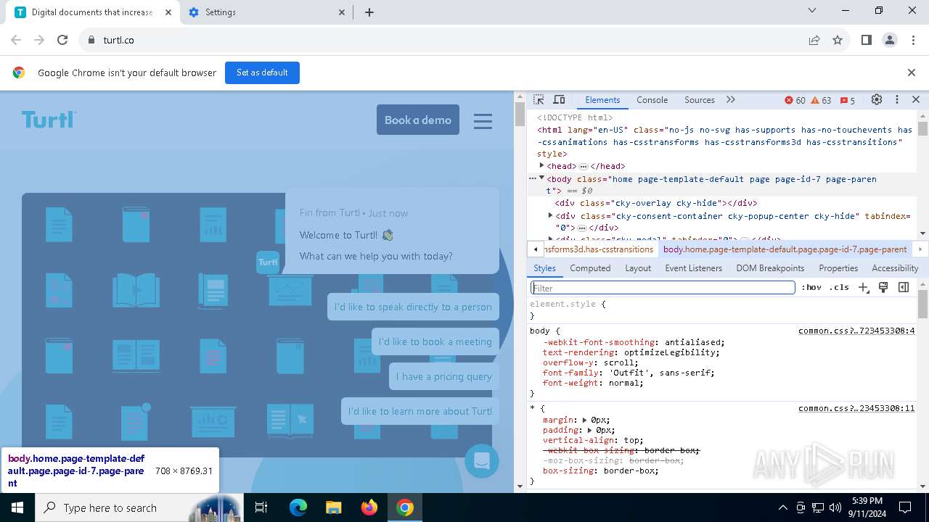
Task: Switch to the Sources tab
Action: 700,100
